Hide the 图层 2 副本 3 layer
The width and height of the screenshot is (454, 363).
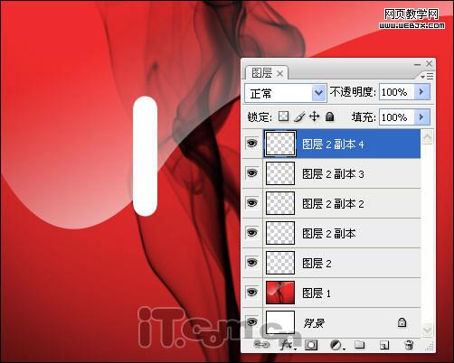(x=252, y=173)
